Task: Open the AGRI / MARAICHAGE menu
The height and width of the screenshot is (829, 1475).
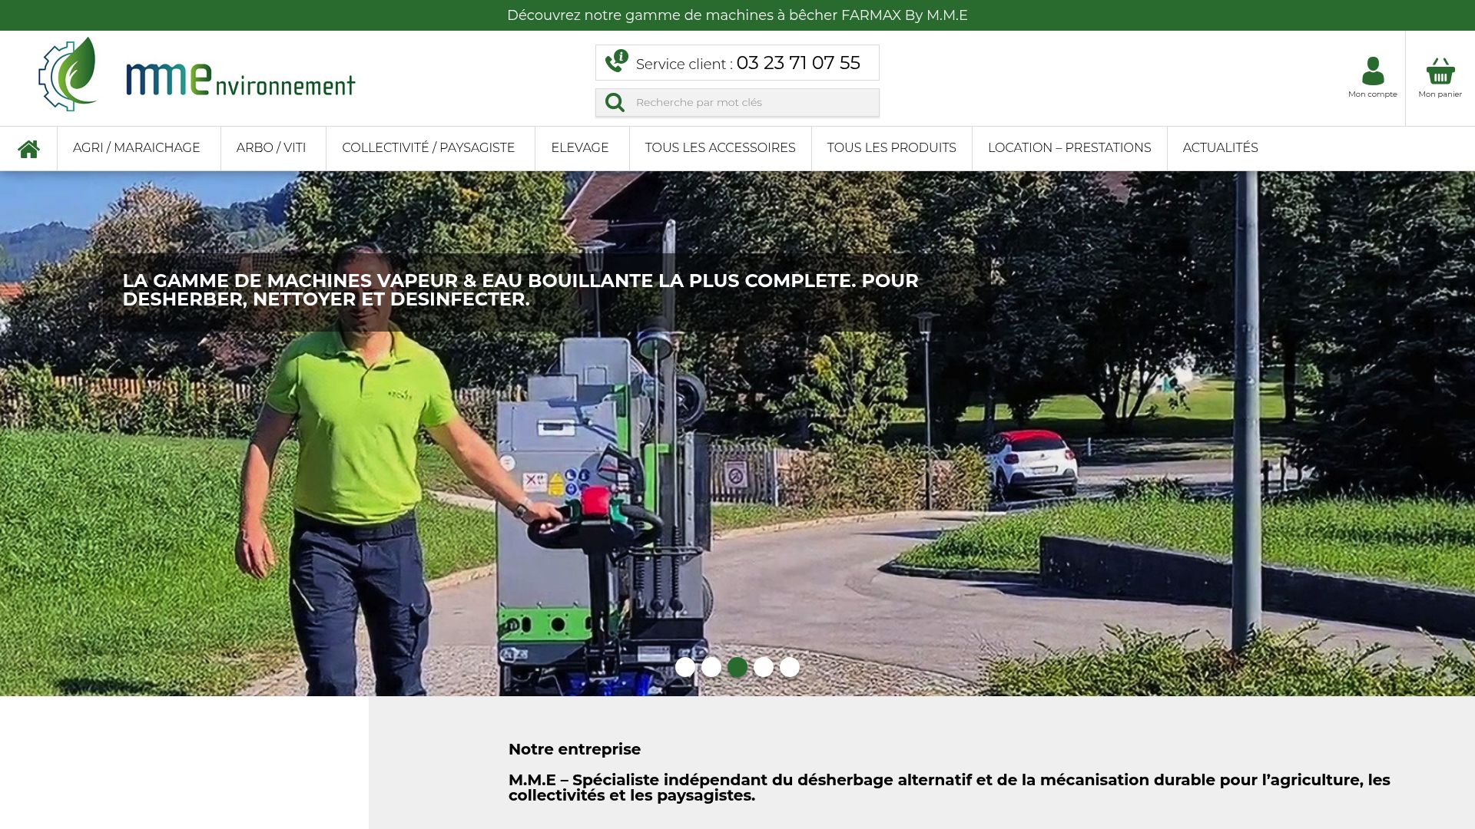Action: coord(135,147)
